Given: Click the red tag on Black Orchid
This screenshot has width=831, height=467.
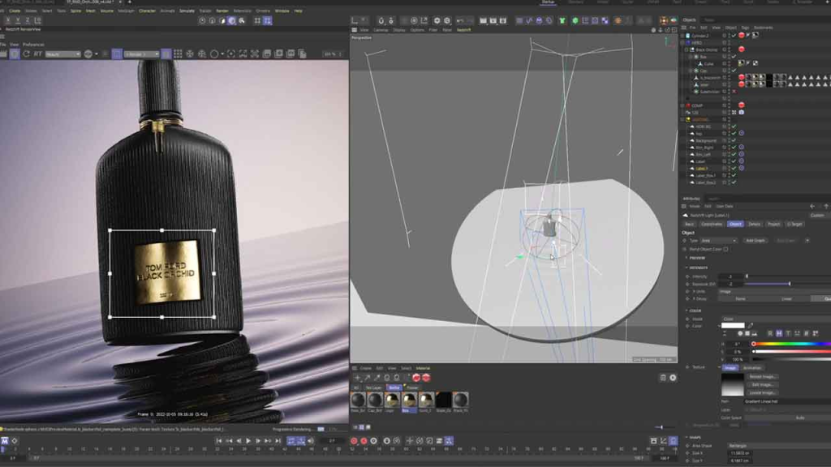Looking at the screenshot, I should pos(742,49).
